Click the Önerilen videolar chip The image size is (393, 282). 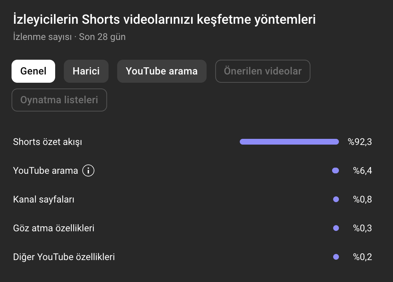(x=262, y=71)
